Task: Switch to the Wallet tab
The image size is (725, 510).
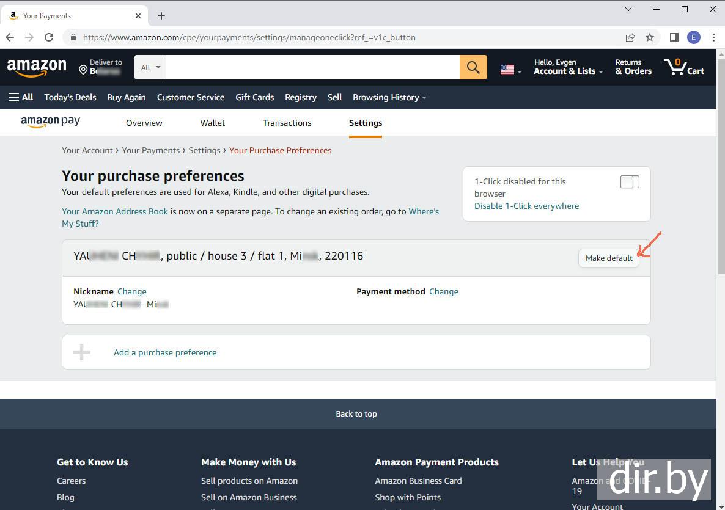Action: coord(213,123)
